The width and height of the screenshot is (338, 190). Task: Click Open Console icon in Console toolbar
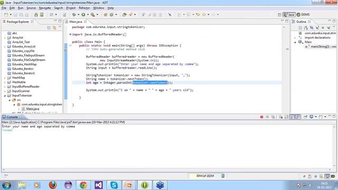[321, 117]
